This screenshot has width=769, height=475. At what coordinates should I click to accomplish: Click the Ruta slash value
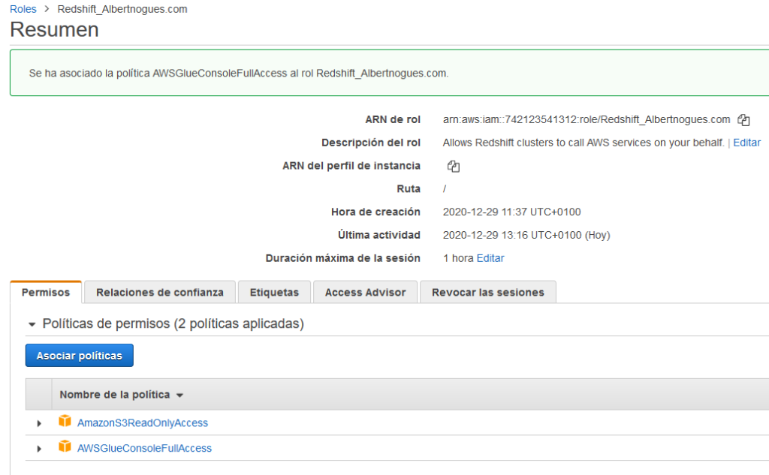tap(445, 189)
